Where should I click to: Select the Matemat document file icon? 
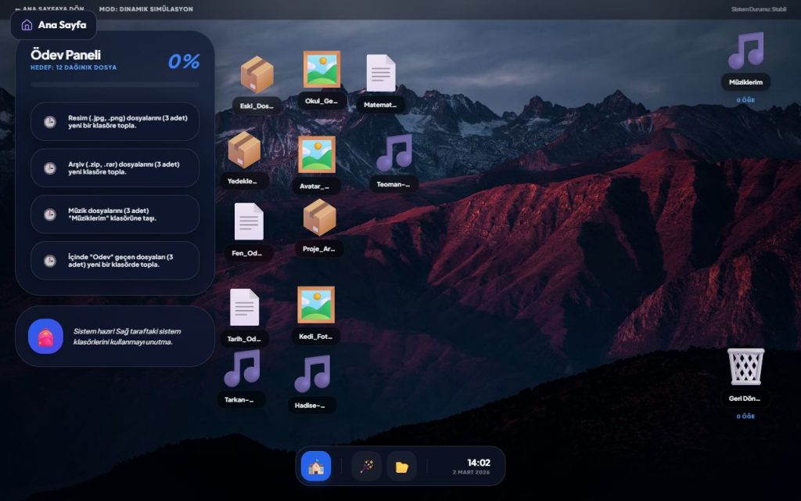381,74
